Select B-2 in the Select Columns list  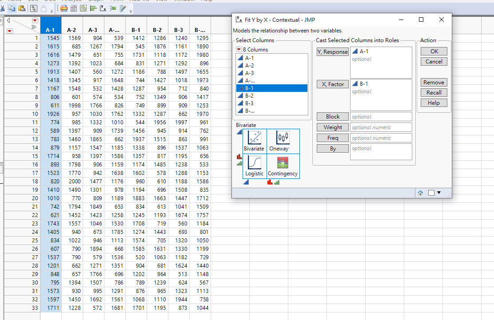(x=249, y=95)
